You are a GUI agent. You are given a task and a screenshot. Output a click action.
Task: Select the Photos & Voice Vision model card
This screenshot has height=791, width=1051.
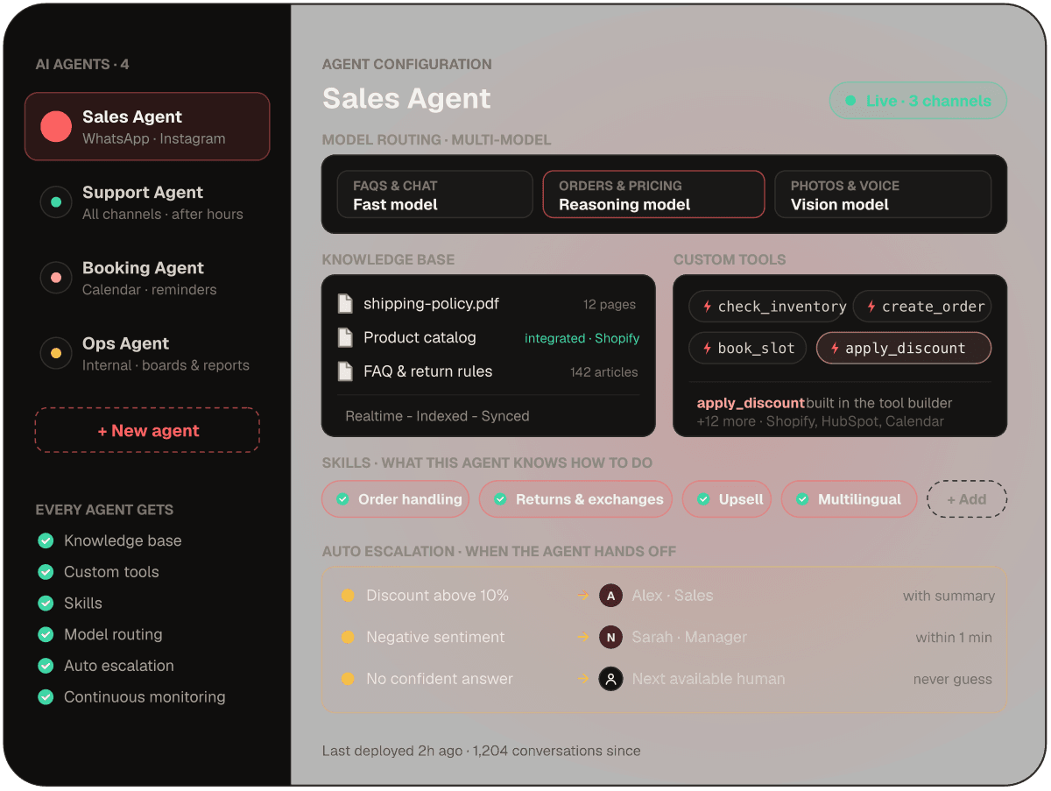tap(883, 194)
